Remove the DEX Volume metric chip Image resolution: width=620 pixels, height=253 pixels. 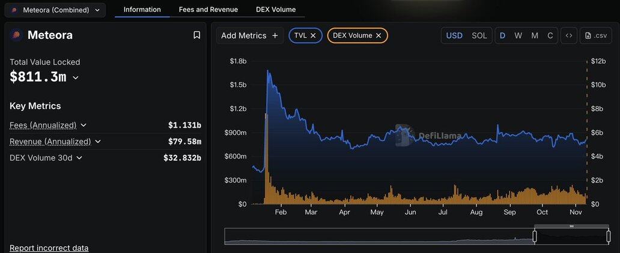(x=378, y=35)
